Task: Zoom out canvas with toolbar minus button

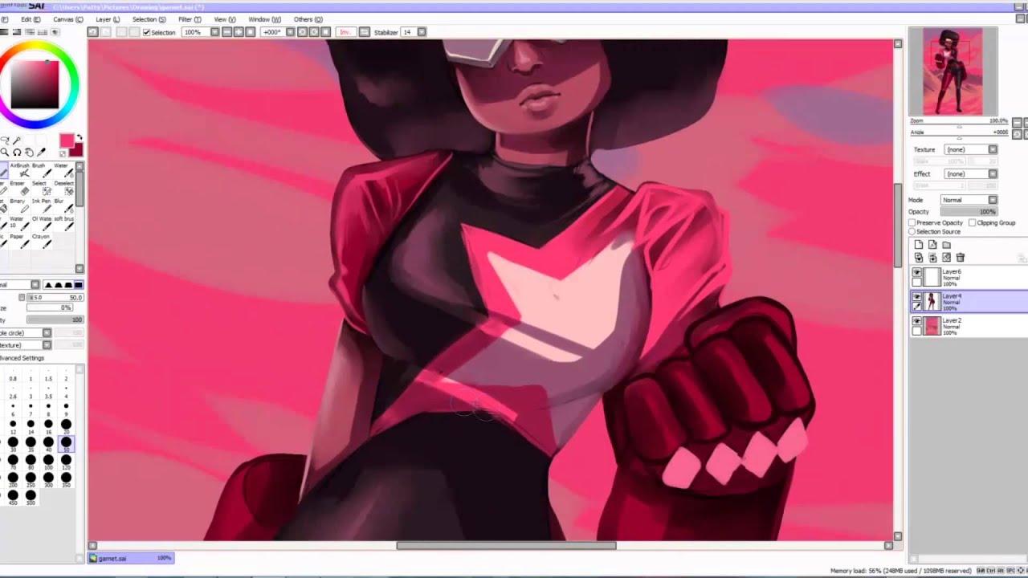Action: pyautogui.click(x=227, y=32)
